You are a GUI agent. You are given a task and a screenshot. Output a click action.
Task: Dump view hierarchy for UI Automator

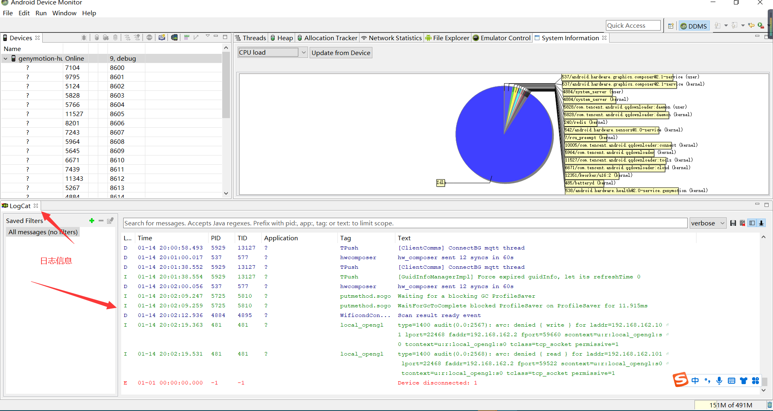174,37
